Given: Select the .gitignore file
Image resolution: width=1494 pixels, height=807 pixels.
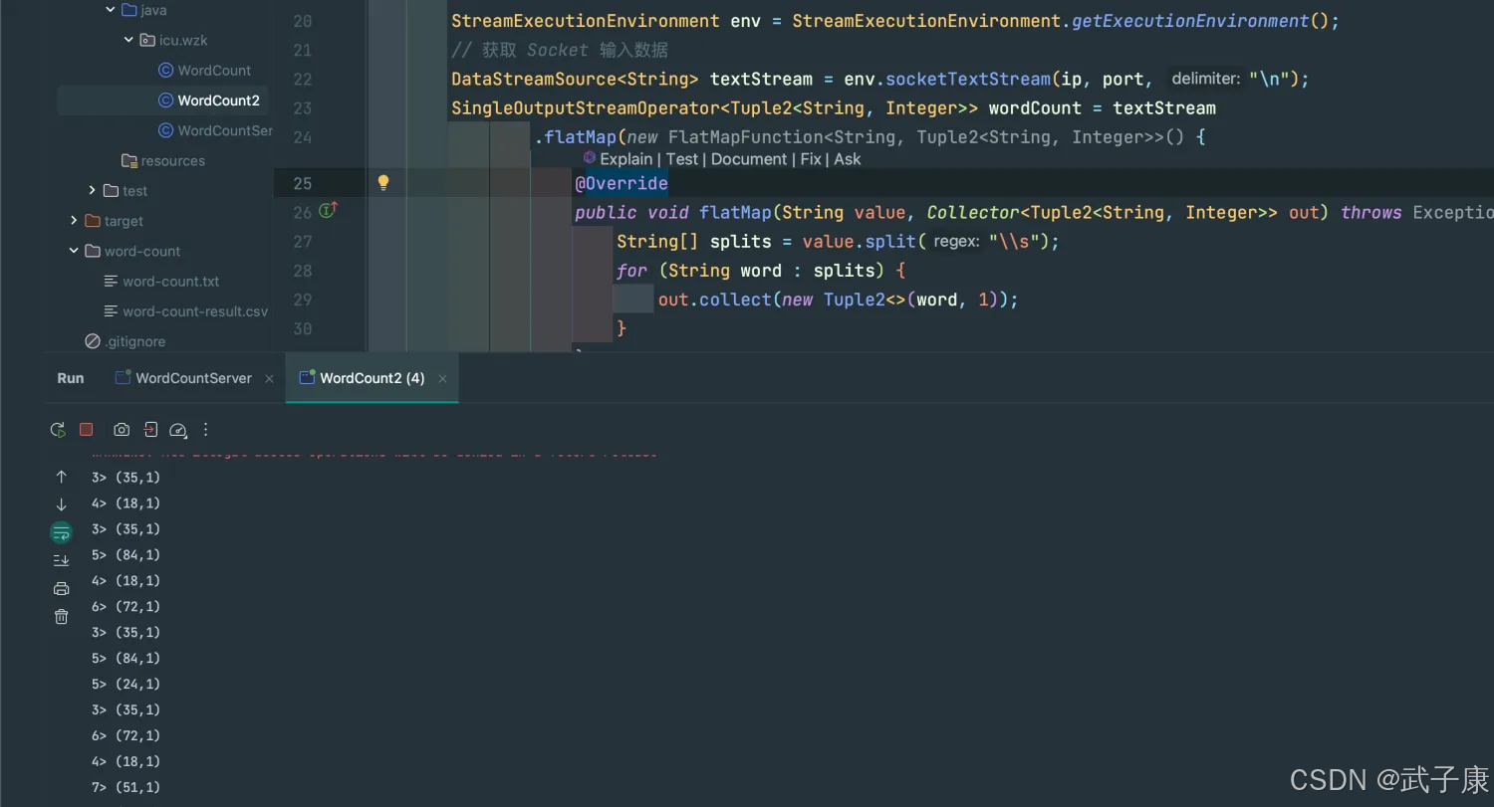Looking at the screenshot, I should click(x=125, y=341).
